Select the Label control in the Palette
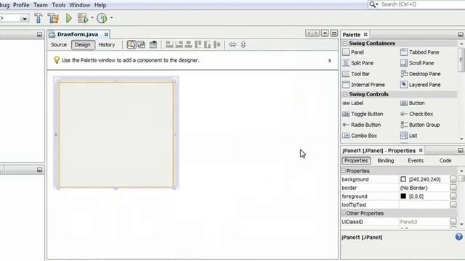 pyautogui.click(x=353, y=103)
